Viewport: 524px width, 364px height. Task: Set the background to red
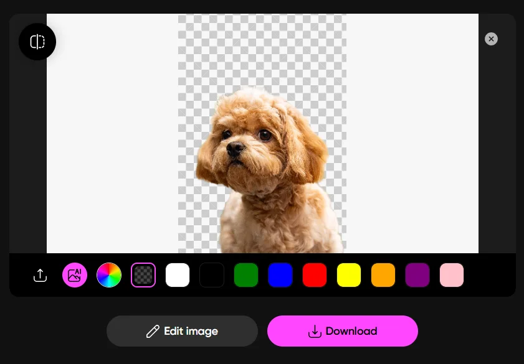[x=315, y=275]
